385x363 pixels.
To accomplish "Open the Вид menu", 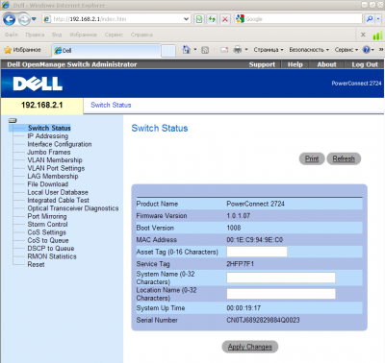I will pyautogui.click(x=57, y=35).
